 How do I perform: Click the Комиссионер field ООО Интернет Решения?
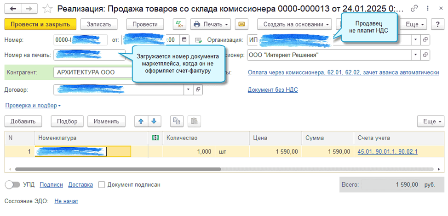(x=329, y=55)
